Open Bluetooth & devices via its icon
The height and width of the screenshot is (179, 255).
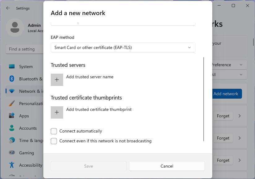[12, 79]
